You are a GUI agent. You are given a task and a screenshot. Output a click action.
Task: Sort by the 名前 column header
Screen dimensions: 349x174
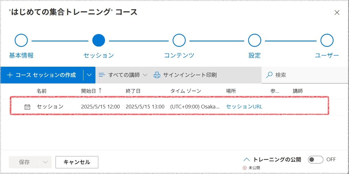pos(41,91)
